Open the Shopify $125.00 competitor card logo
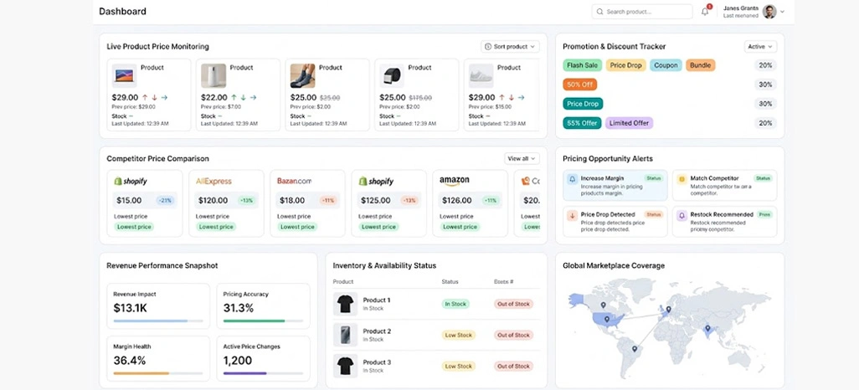Image resolution: width=859 pixels, height=390 pixels. click(x=376, y=181)
